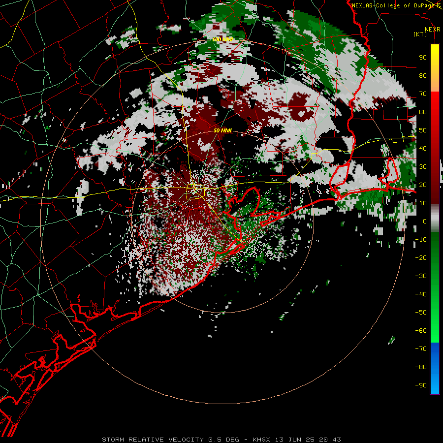
Task: Click the 70 value on velocity scale
Action: pyautogui.click(x=423, y=94)
